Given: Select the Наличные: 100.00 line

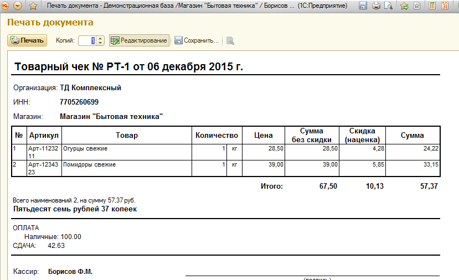Looking at the screenshot, I should point(53,237).
